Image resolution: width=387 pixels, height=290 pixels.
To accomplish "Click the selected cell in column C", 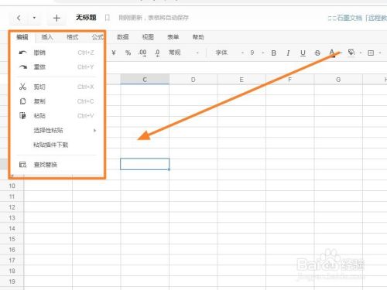I will pyautogui.click(x=145, y=164).
